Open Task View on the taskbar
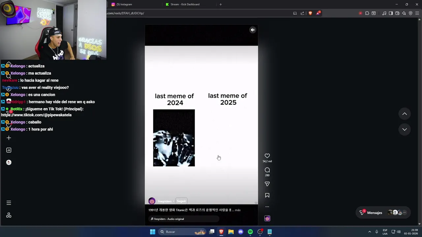Screen dimensions: 422x237 tap(212, 232)
